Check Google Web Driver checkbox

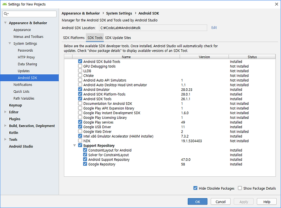click(80, 131)
